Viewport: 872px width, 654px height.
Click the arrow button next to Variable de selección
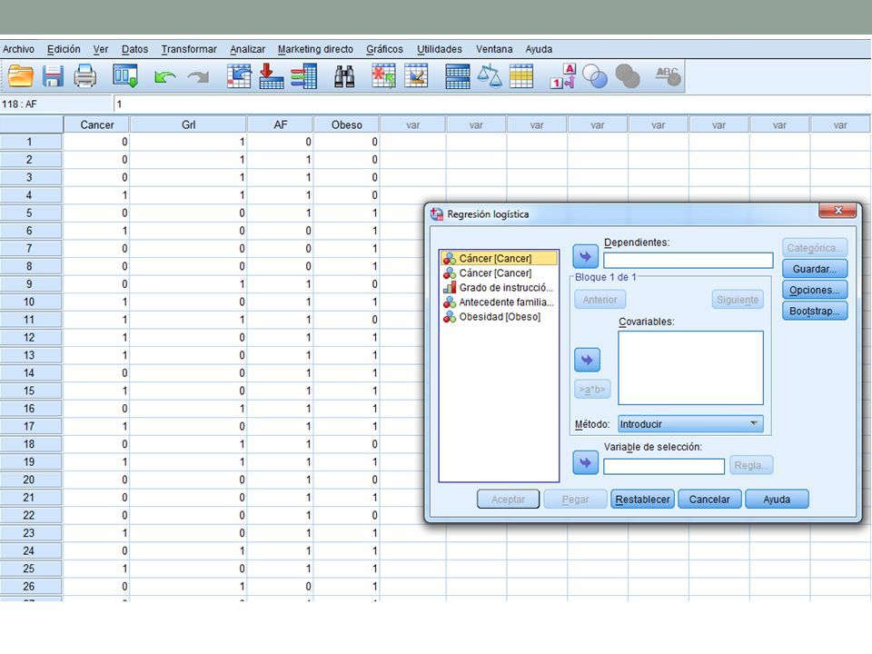pyautogui.click(x=586, y=462)
